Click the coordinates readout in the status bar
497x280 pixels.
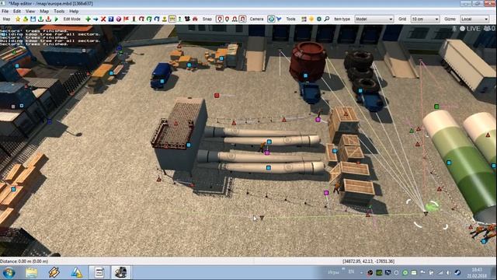pyautogui.click(x=368, y=261)
